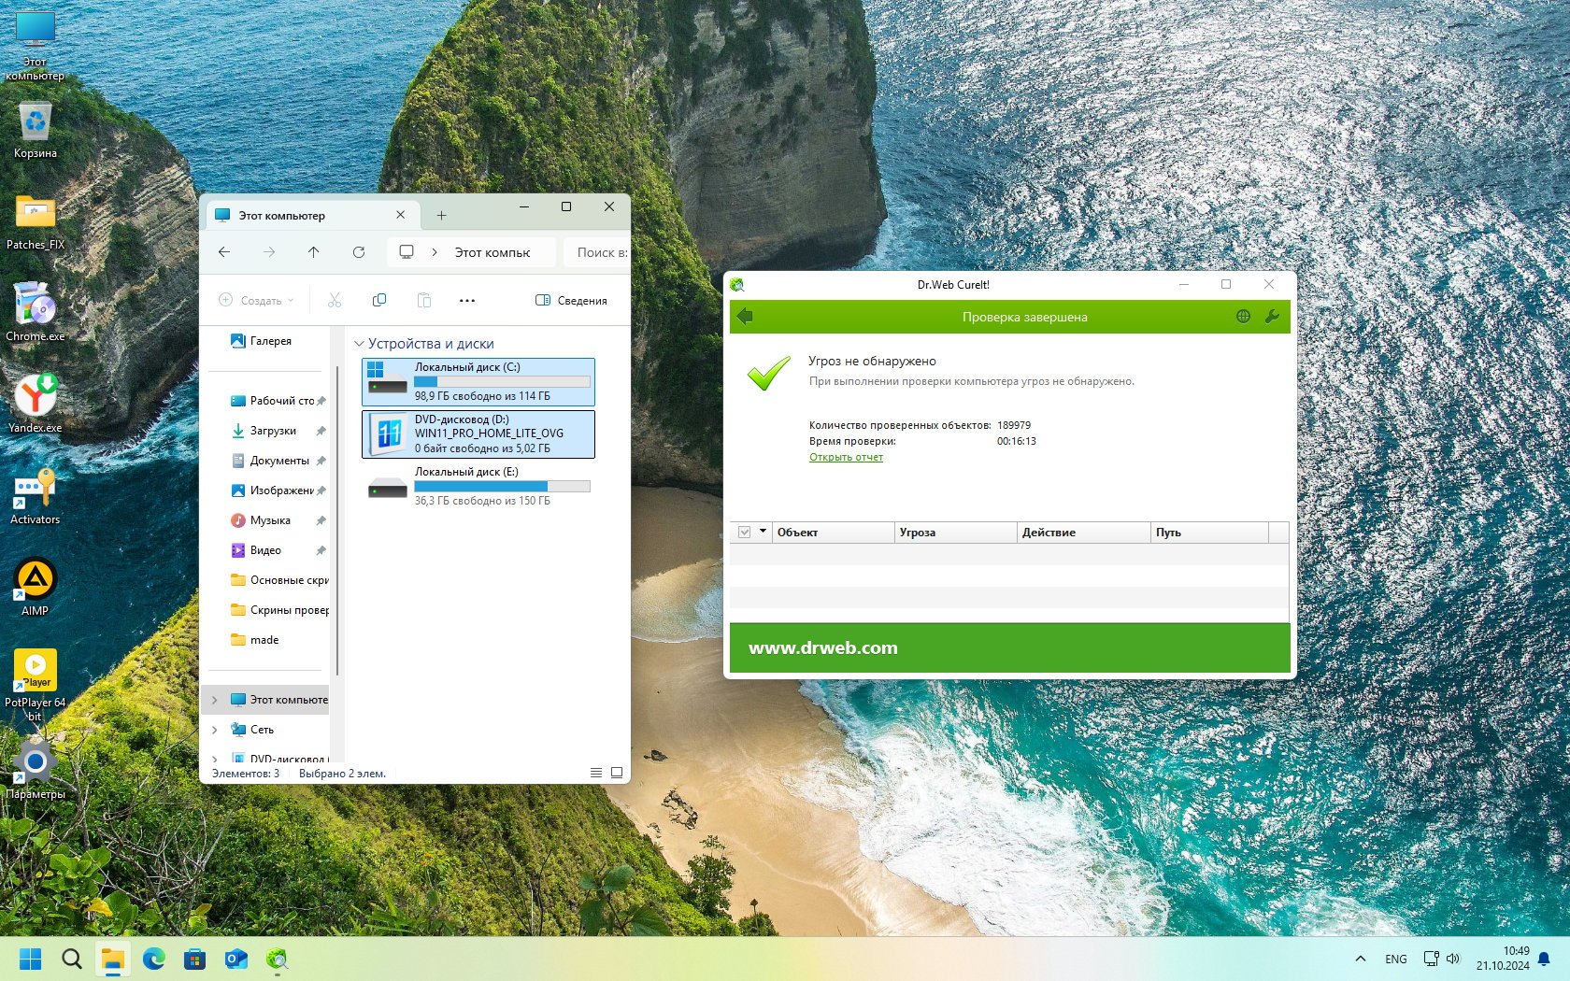Viewport: 1570px width, 981px height.
Task: Click the green back arrow in Dr.Web CureIt
Action: click(745, 317)
